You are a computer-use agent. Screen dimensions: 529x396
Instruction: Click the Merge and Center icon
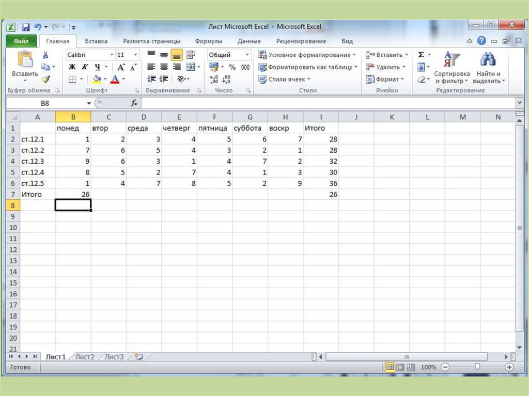coord(190,67)
